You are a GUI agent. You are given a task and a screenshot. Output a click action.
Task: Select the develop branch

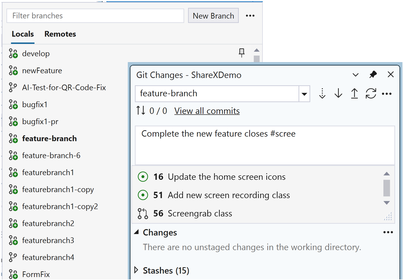(x=36, y=53)
